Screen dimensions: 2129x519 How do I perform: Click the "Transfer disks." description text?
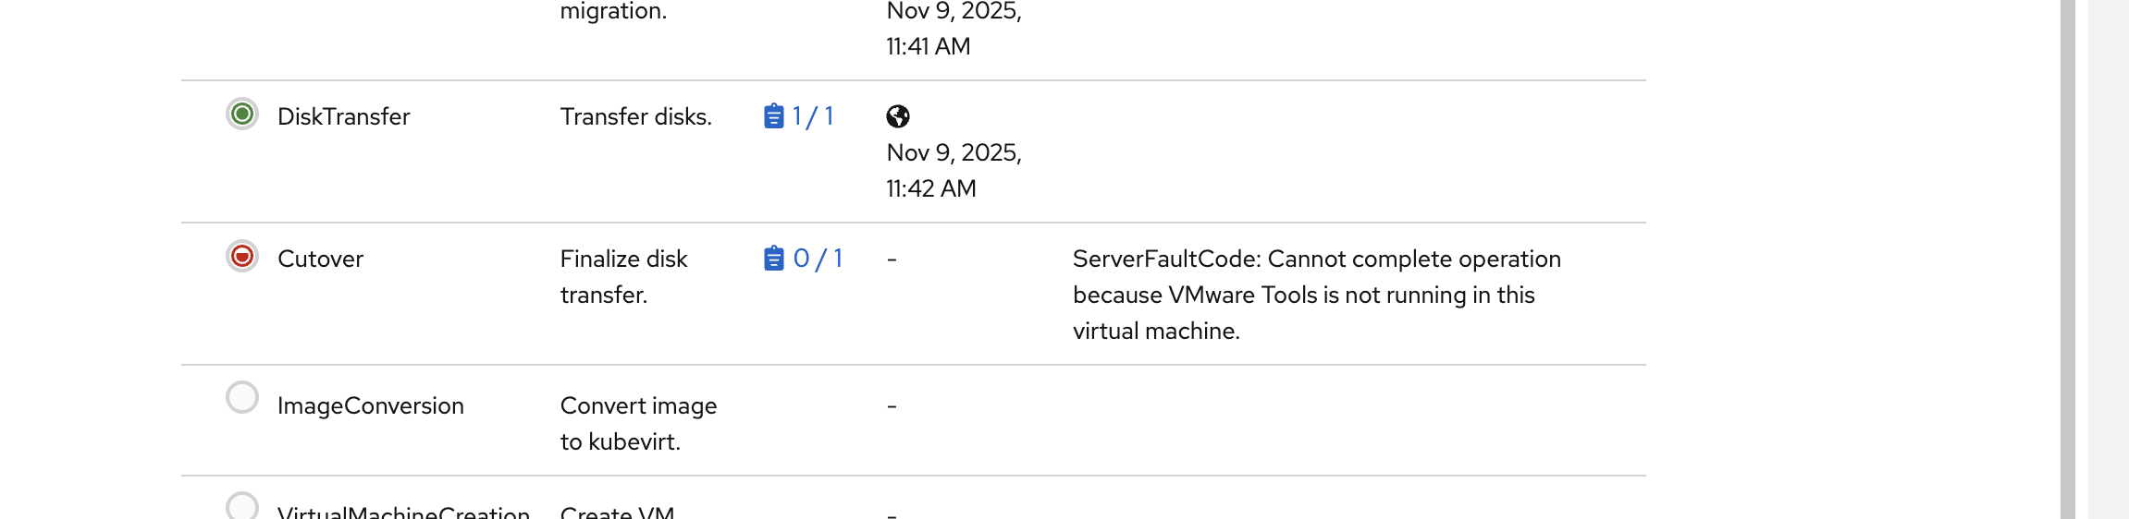pos(635,117)
